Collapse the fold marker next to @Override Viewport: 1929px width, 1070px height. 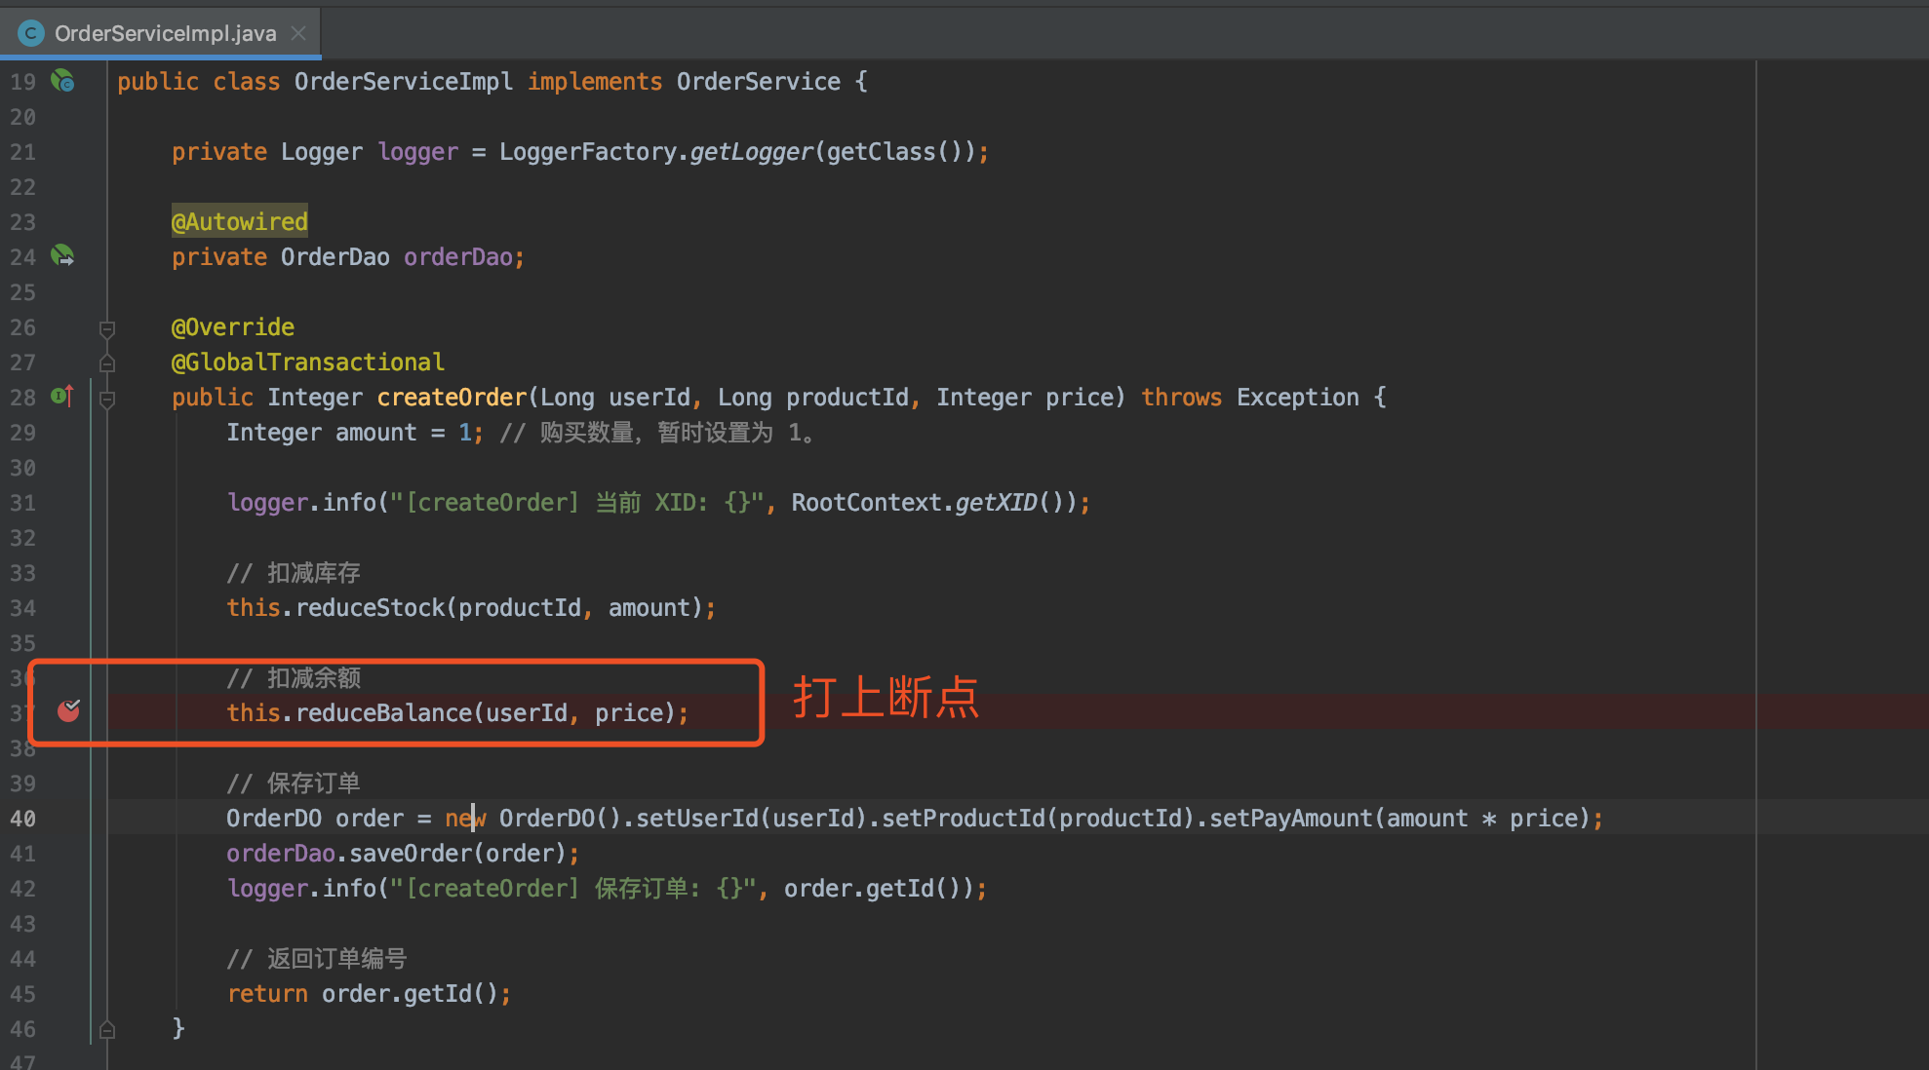(x=107, y=329)
